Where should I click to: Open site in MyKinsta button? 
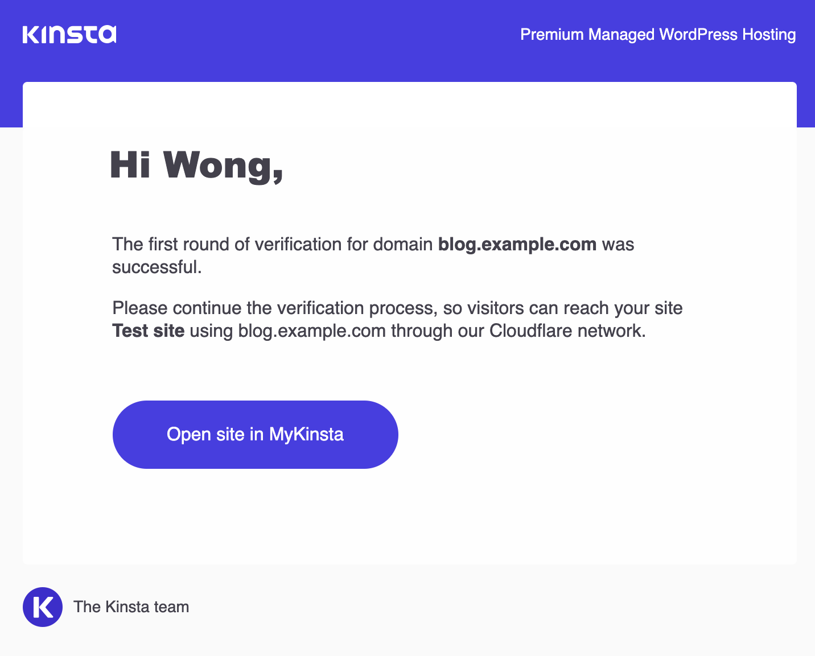tap(256, 435)
